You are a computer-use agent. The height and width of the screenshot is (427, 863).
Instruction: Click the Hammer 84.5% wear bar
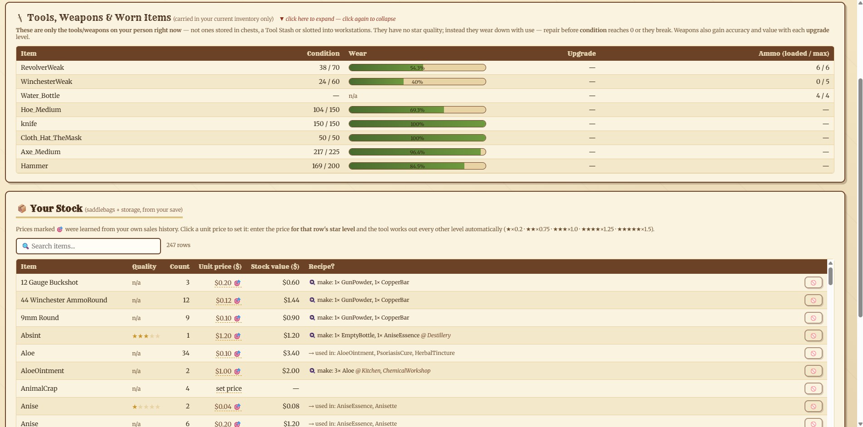pyautogui.click(x=417, y=166)
